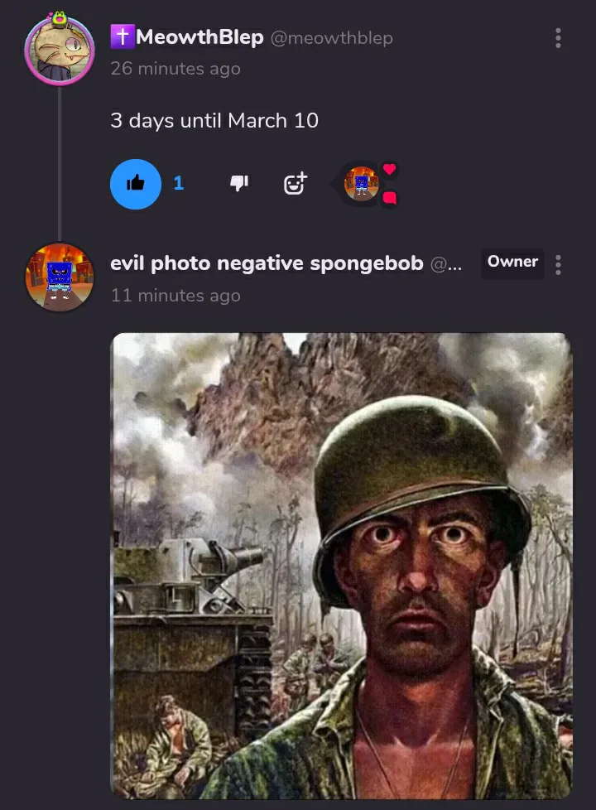The image size is (596, 810).
Task: Click the "3 days until March 10" comment text
Action: point(214,120)
